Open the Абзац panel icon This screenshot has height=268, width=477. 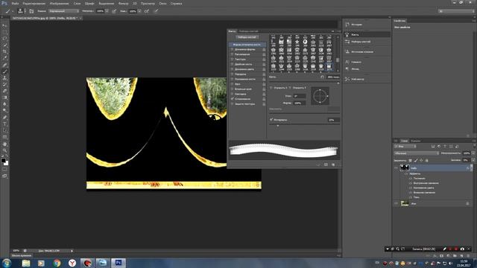pyautogui.click(x=347, y=69)
